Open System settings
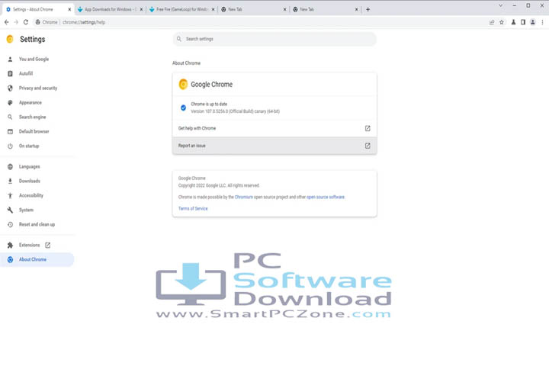The width and height of the screenshot is (549, 366). (26, 210)
